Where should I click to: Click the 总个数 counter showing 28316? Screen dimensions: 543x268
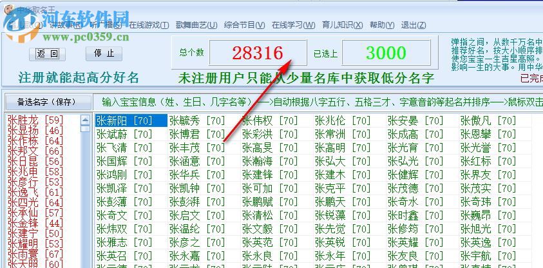coord(258,53)
